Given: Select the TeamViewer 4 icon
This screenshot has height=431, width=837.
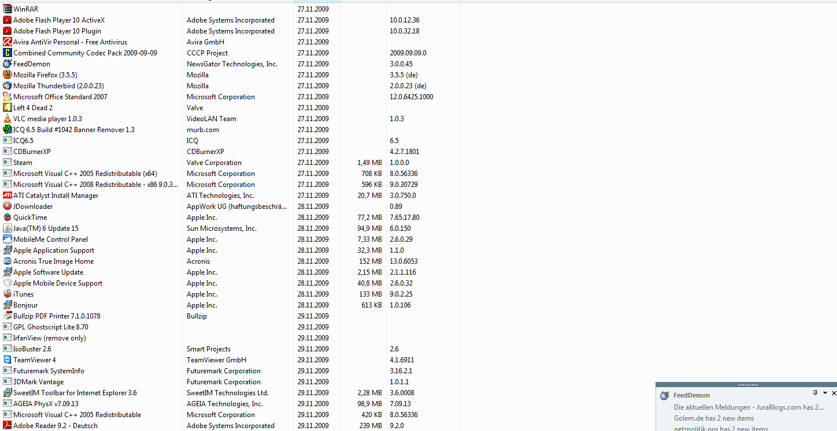Looking at the screenshot, I should 7,360.
